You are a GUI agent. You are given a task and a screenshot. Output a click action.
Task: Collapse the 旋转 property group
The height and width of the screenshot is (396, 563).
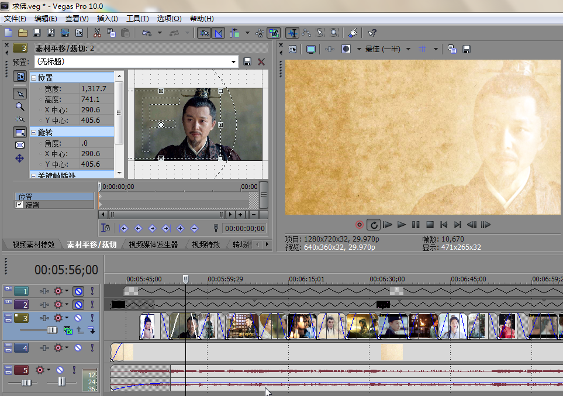[x=33, y=132]
